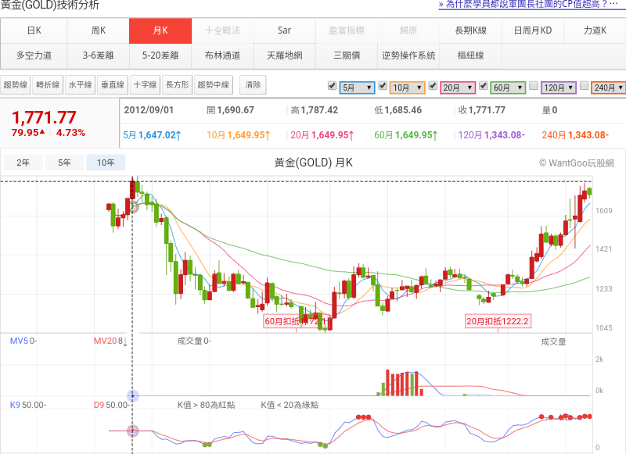The height and width of the screenshot is (454, 626).
Task: Enable the 120月 moving average checkbox
Action: pyautogui.click(x=534, y=86)
